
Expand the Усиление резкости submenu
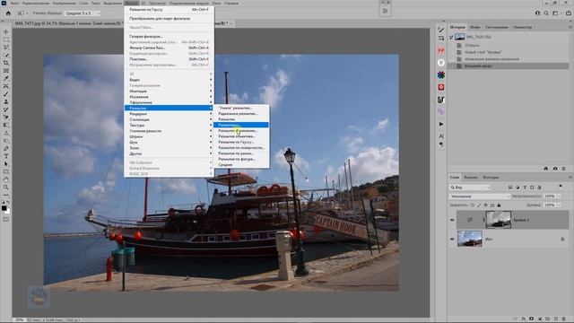[x=169, y=131]
